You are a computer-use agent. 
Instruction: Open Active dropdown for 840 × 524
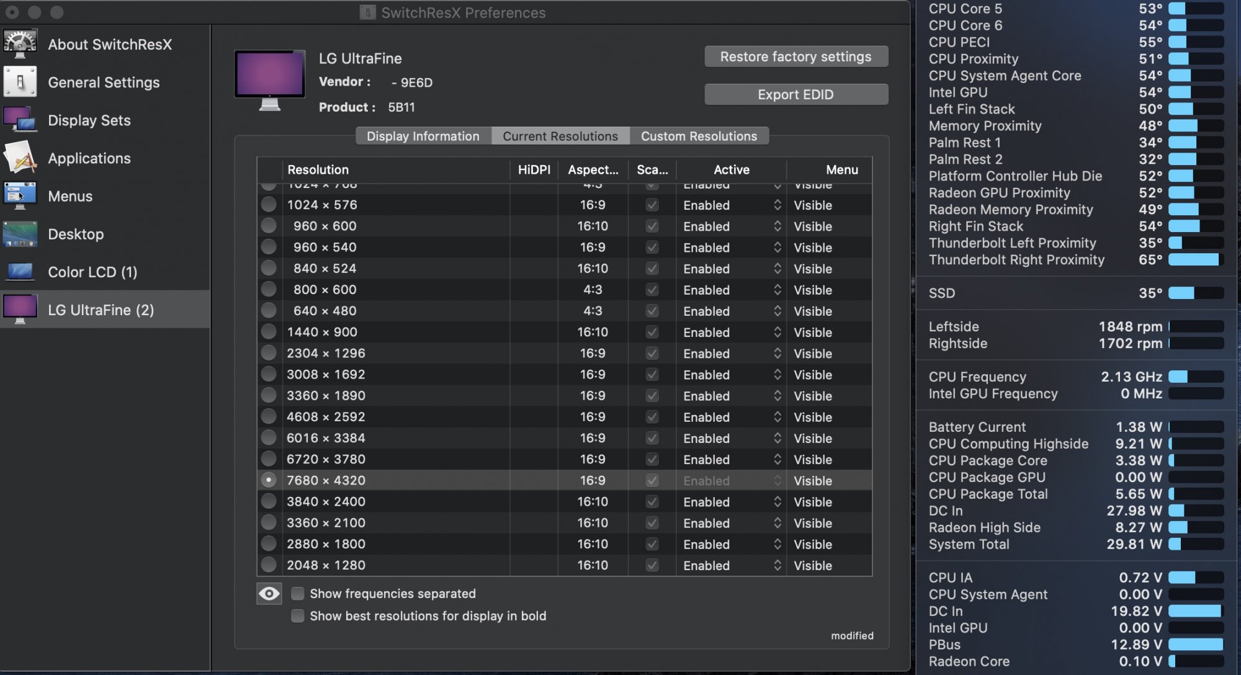pos(732,269)
